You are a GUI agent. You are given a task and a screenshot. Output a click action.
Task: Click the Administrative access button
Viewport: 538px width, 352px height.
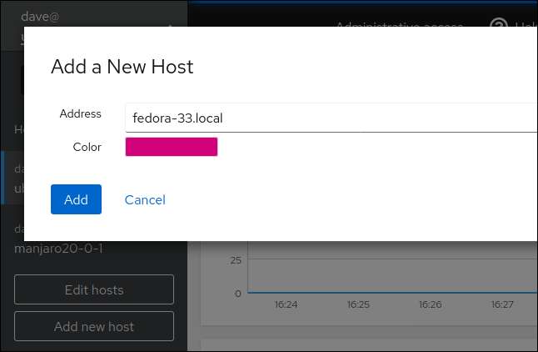point(399,24)
